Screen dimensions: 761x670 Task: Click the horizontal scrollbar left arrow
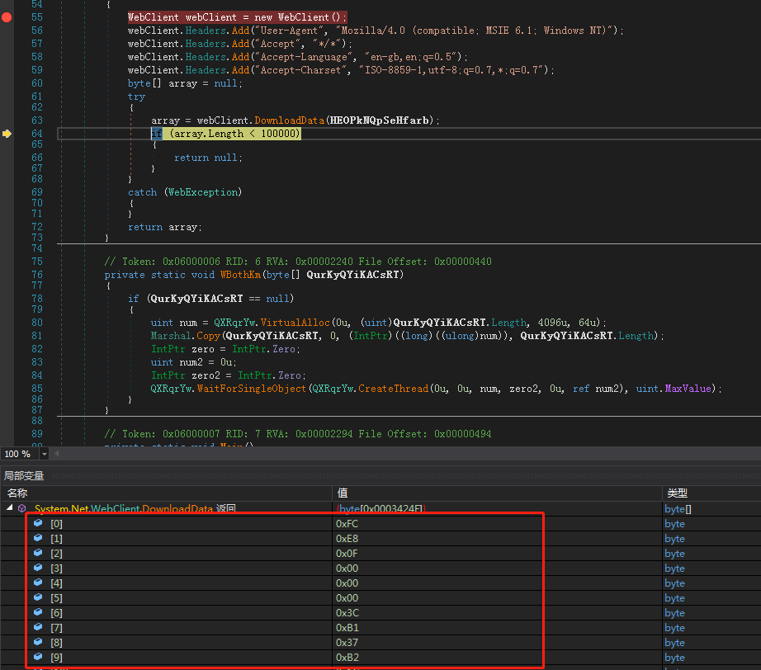coord(57,454)
